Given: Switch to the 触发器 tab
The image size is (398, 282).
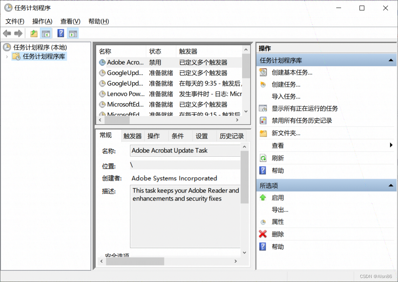Looking at the screenshot, I should point(133,136).
